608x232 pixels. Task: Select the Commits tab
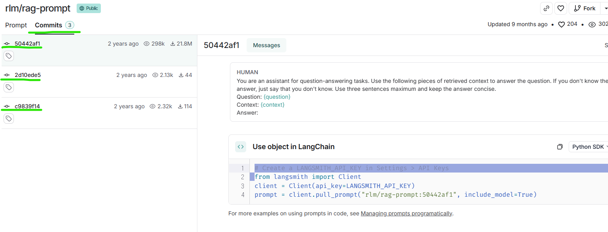48,25
